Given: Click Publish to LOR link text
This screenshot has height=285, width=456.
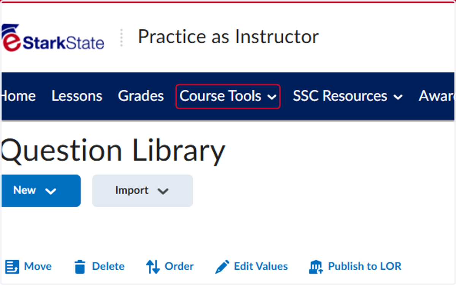Looking at the screenshot, I should (365, 266).
